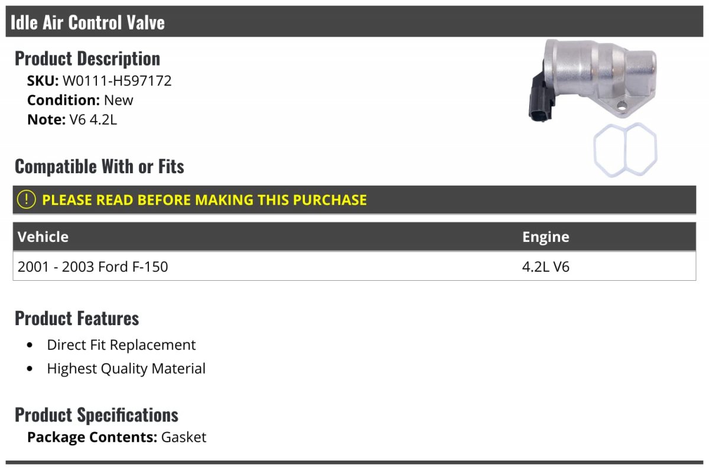Click the Package Contents: Gasket line
The width and height of the screenshot is (709, 470).
click(x=117, y=437)
